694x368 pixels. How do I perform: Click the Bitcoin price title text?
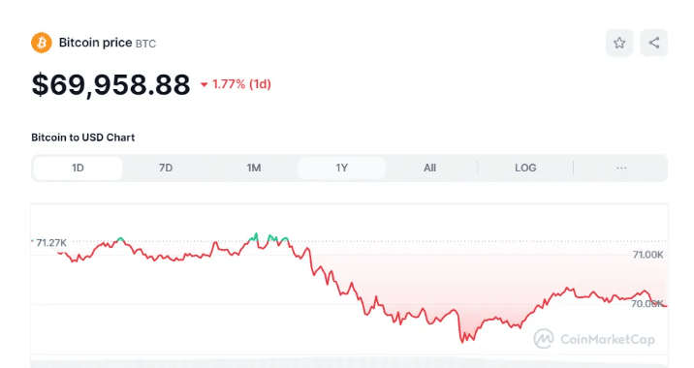pos(96,43)
